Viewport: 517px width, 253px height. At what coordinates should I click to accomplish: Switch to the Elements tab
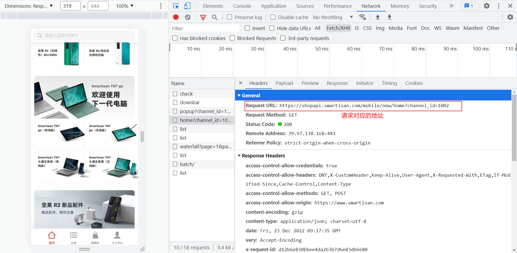(x=213, y=6)
